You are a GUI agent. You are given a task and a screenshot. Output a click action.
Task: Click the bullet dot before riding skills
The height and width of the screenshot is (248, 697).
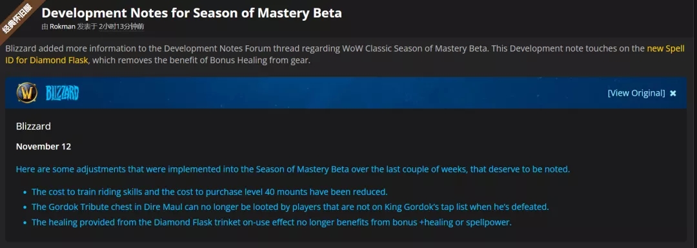pos(25,193)
